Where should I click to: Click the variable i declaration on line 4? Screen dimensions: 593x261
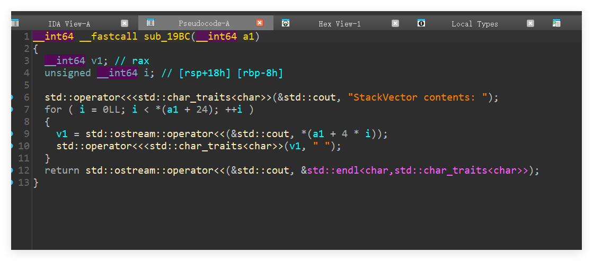pos(146,73)
